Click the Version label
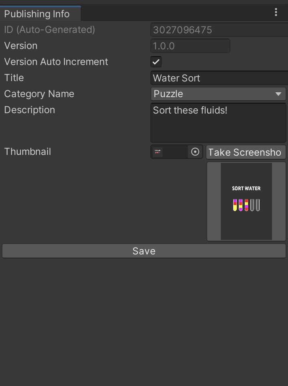 [21, 46]
